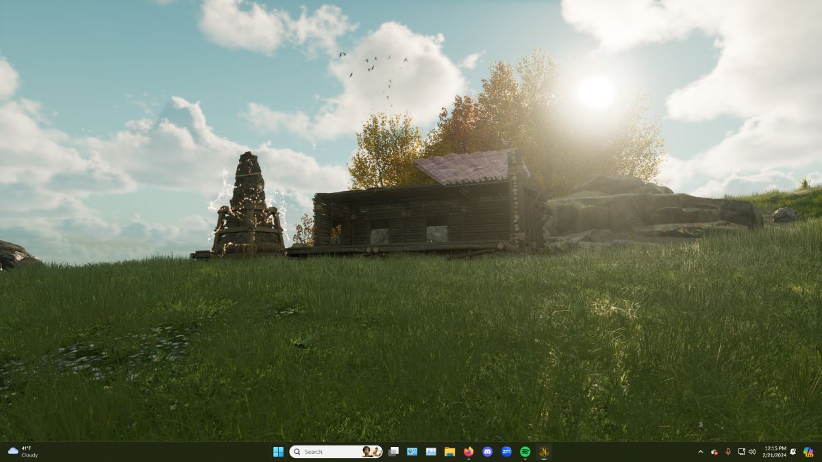Open the Photos app from the taskbar
Viewport: 822px width, 462px height.
click(412, 452)
